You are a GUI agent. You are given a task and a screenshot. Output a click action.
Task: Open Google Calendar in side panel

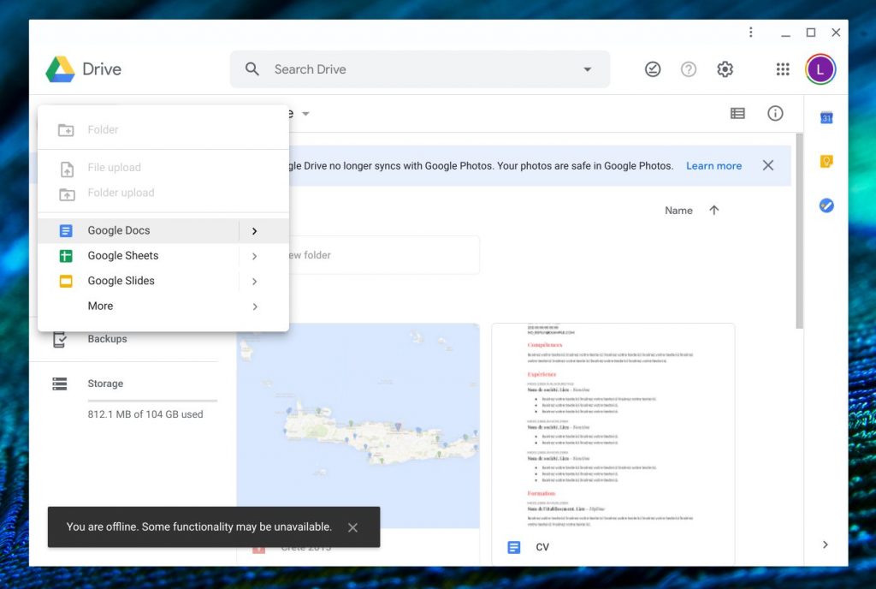click(826, 117)
